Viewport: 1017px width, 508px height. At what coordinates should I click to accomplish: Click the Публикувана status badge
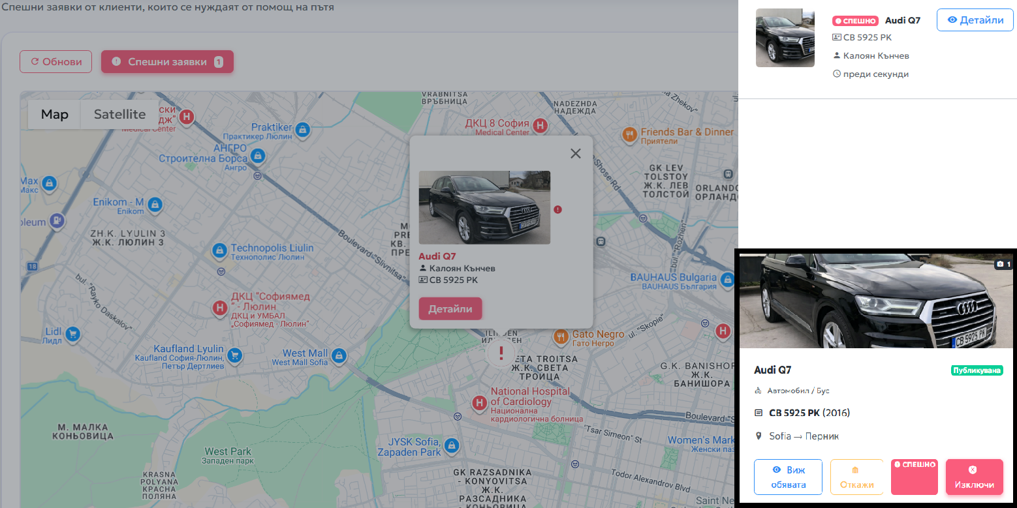coord(977,370)
